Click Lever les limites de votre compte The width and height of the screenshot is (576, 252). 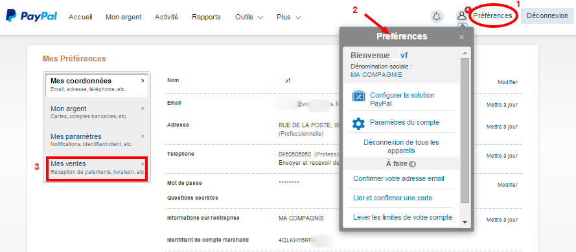402,218
